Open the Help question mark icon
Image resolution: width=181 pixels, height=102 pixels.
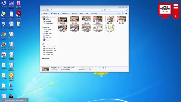[126, 13]
